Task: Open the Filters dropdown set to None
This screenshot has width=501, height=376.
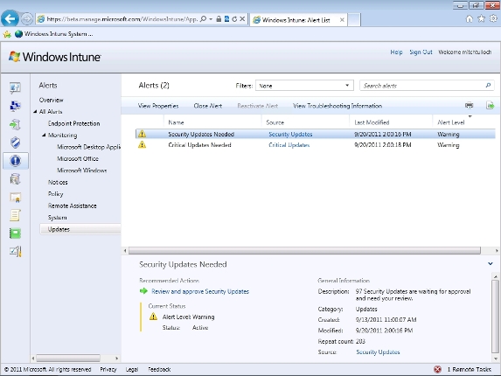Action: click(304, 86)
